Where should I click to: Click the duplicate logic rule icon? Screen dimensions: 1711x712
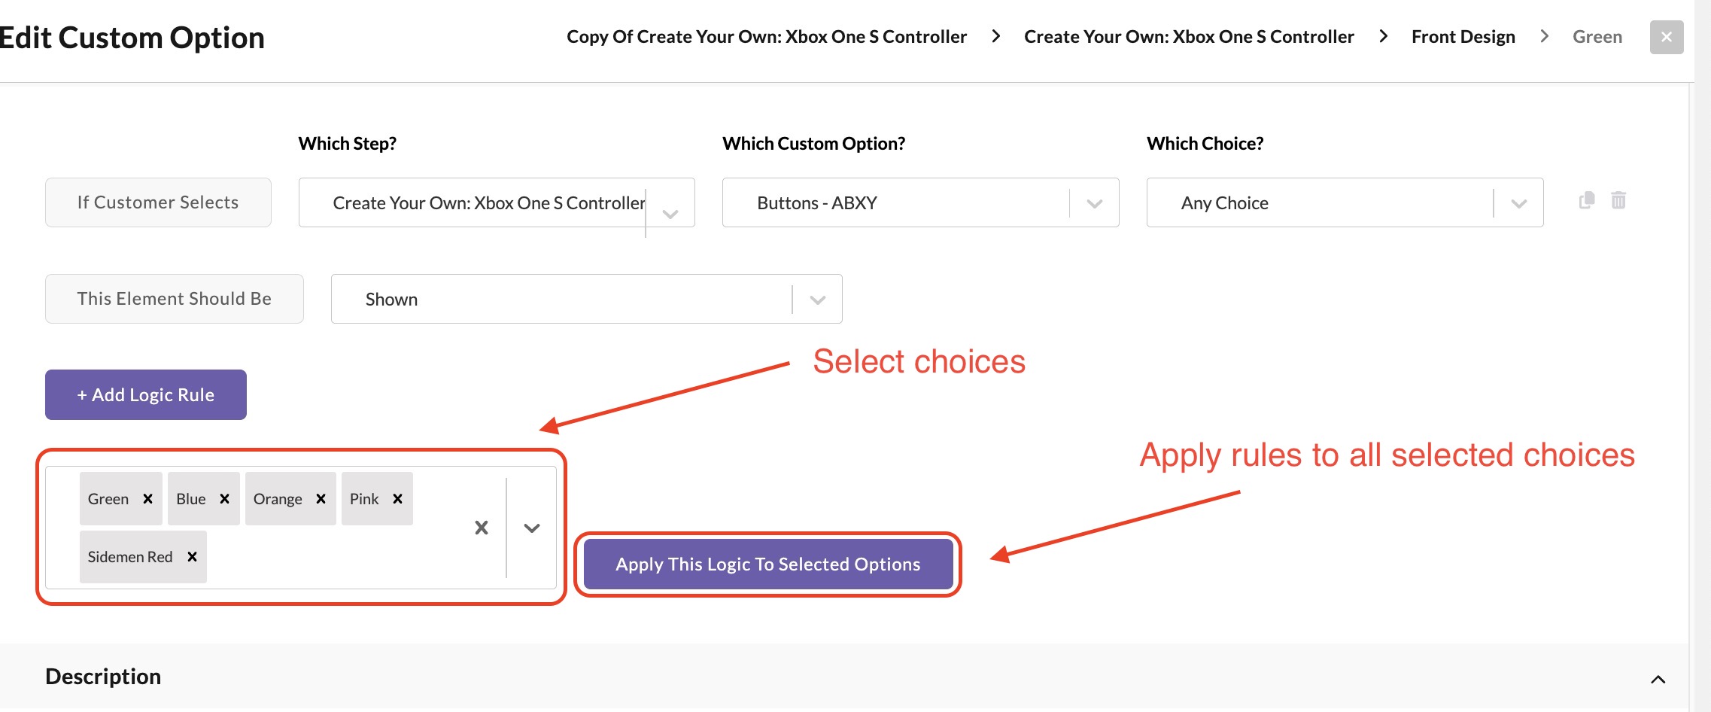[x=1587, y=200]
